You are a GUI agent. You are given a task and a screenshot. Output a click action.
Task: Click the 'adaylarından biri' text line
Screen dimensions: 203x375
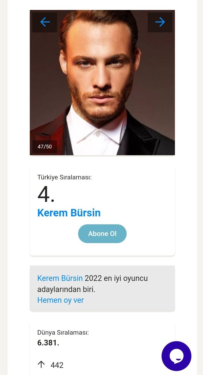(66, 289)
